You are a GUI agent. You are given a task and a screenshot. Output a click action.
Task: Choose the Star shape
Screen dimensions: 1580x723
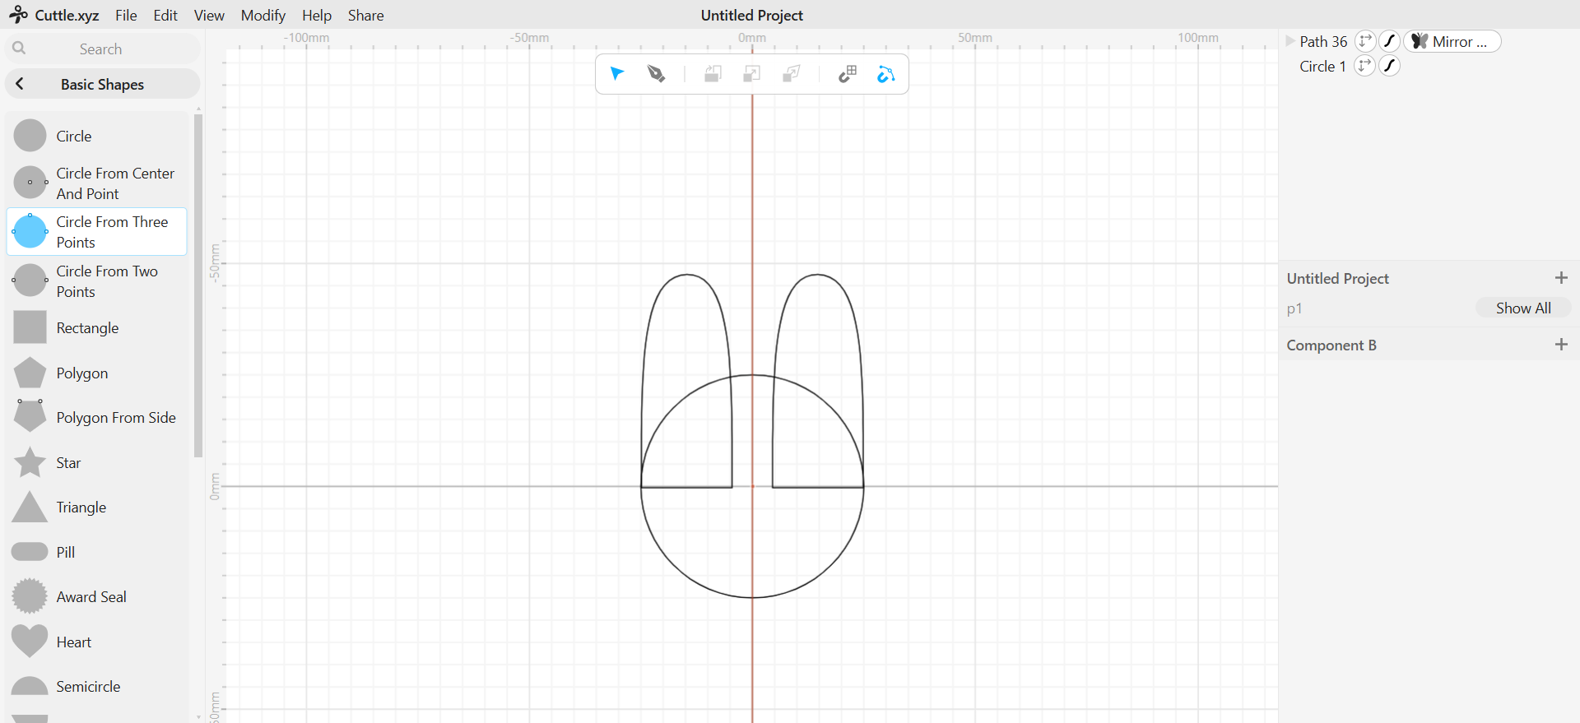pos(97,462)
